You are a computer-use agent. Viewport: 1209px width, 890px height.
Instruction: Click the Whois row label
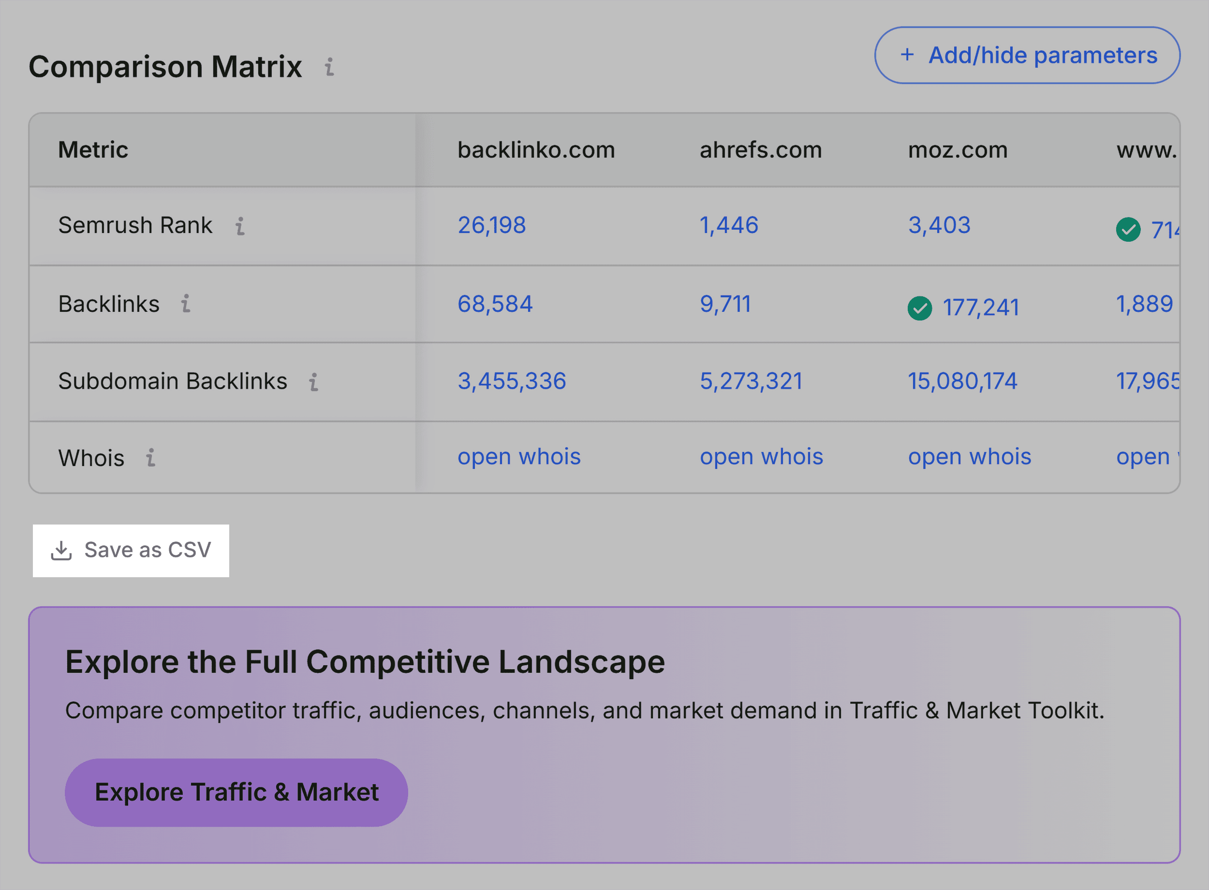(x=91, y=458)
